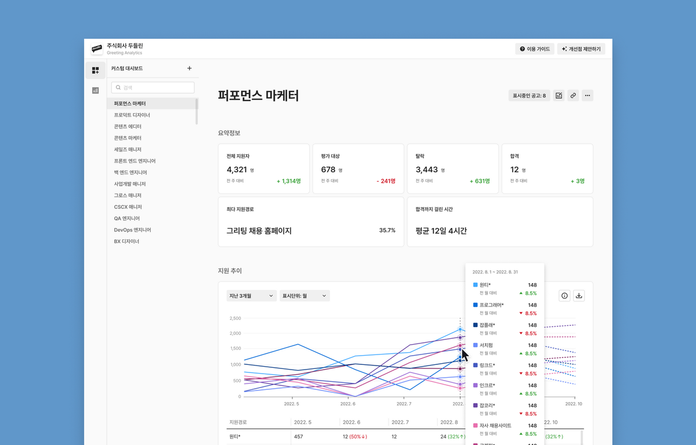Click the 프로그래머* legend color swatch
696x445 pixels.
(x=476, y=305)
